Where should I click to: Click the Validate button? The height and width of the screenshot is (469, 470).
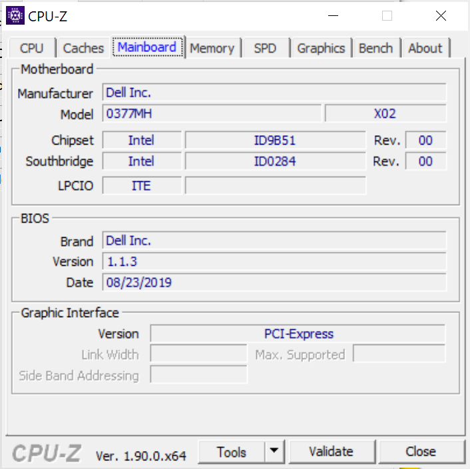click(332, 452)
